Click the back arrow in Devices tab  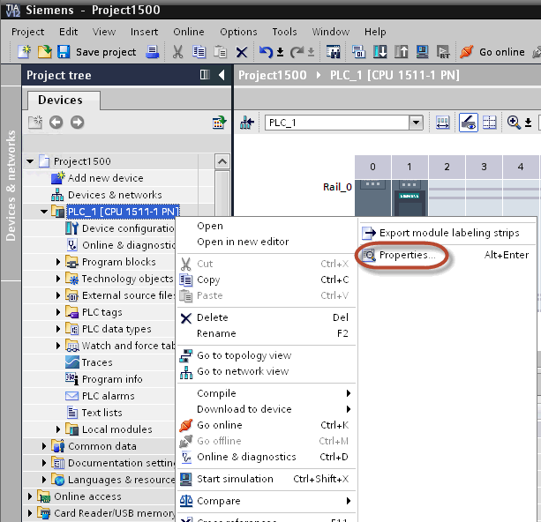coord(56,122)
